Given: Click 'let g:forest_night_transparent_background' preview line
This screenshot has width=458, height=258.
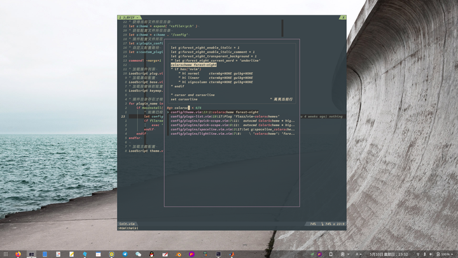Looking at the screenshot, I should click(x=214, y=56).
